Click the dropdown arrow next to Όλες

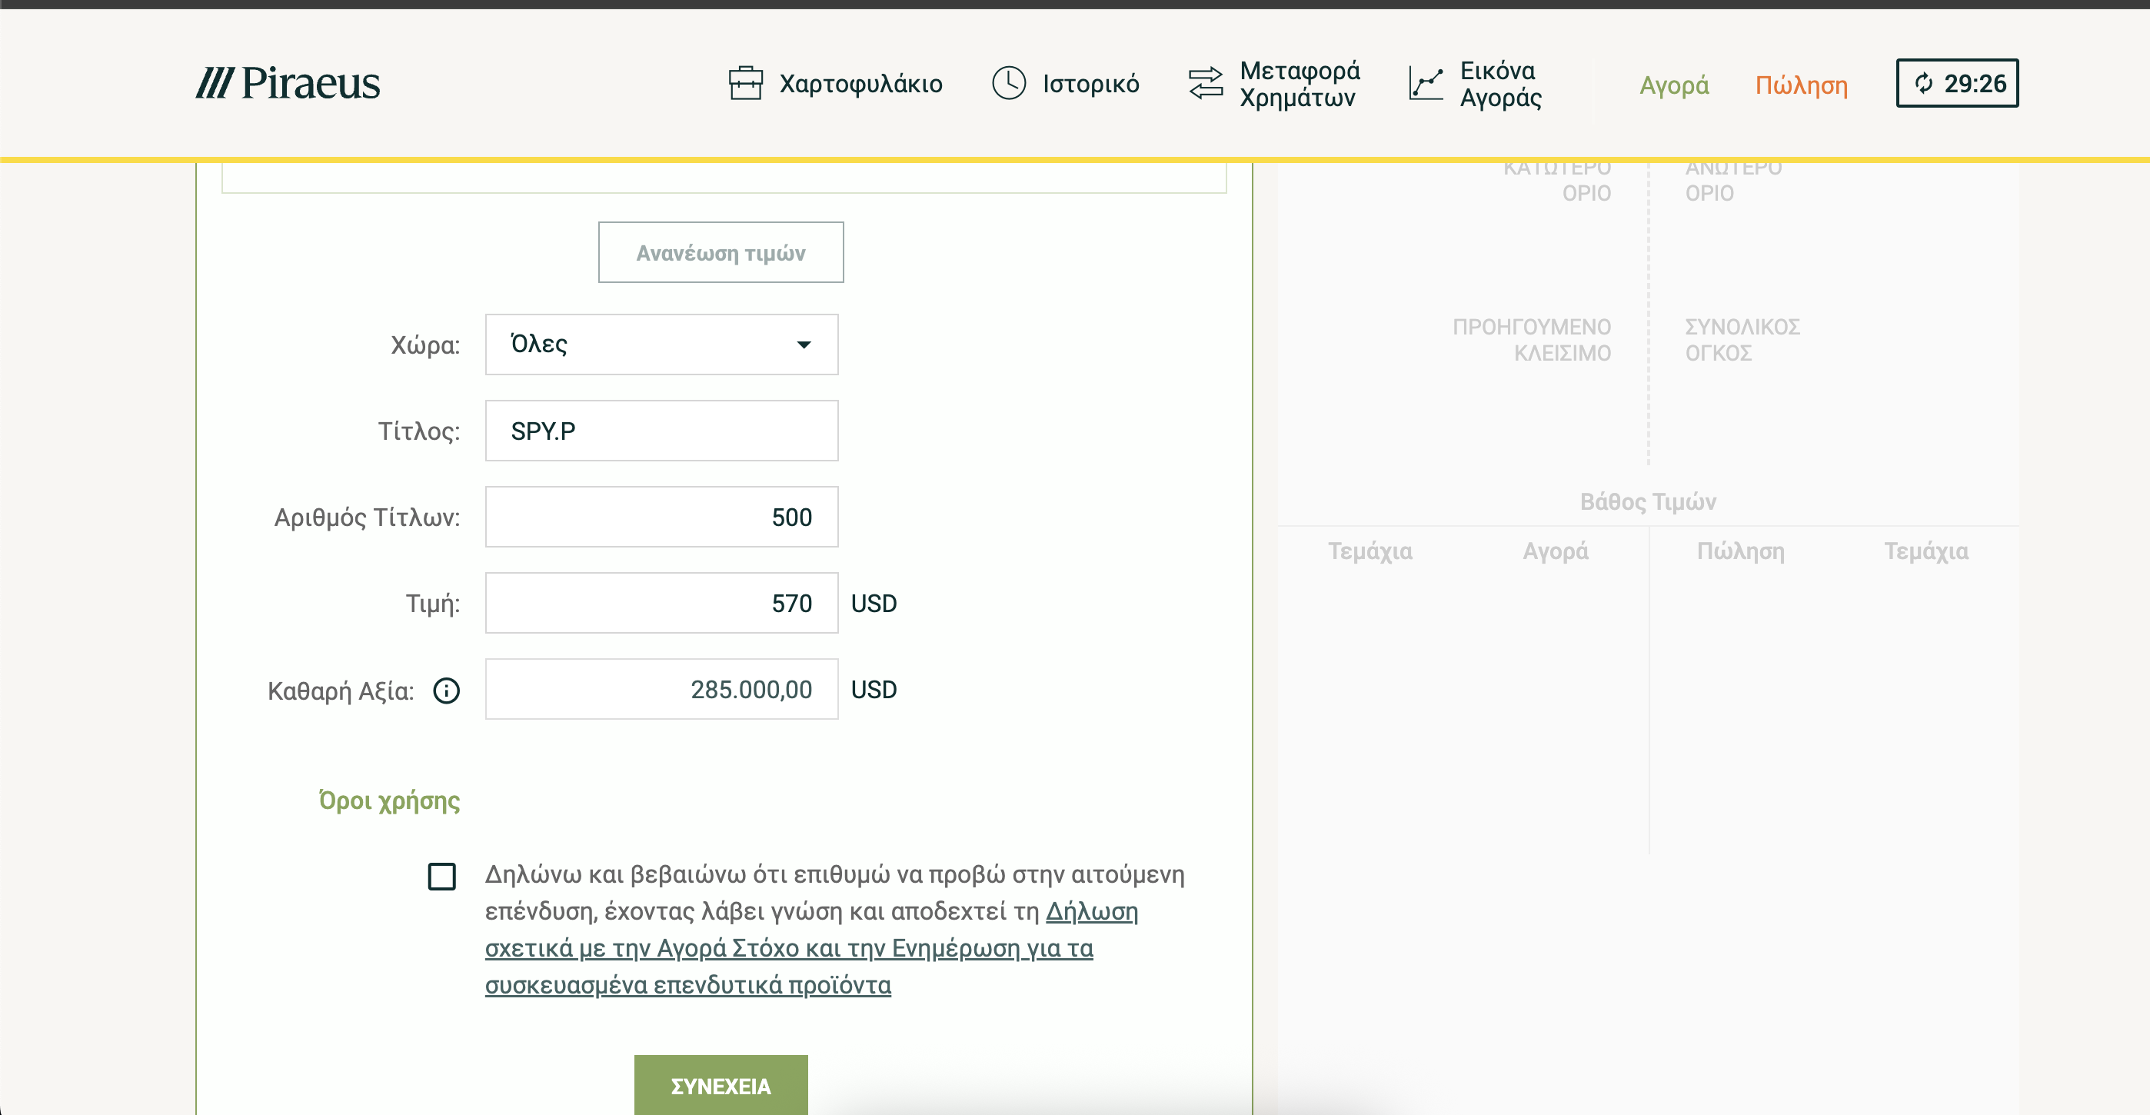pyautogui.click(x=804, y=344)
